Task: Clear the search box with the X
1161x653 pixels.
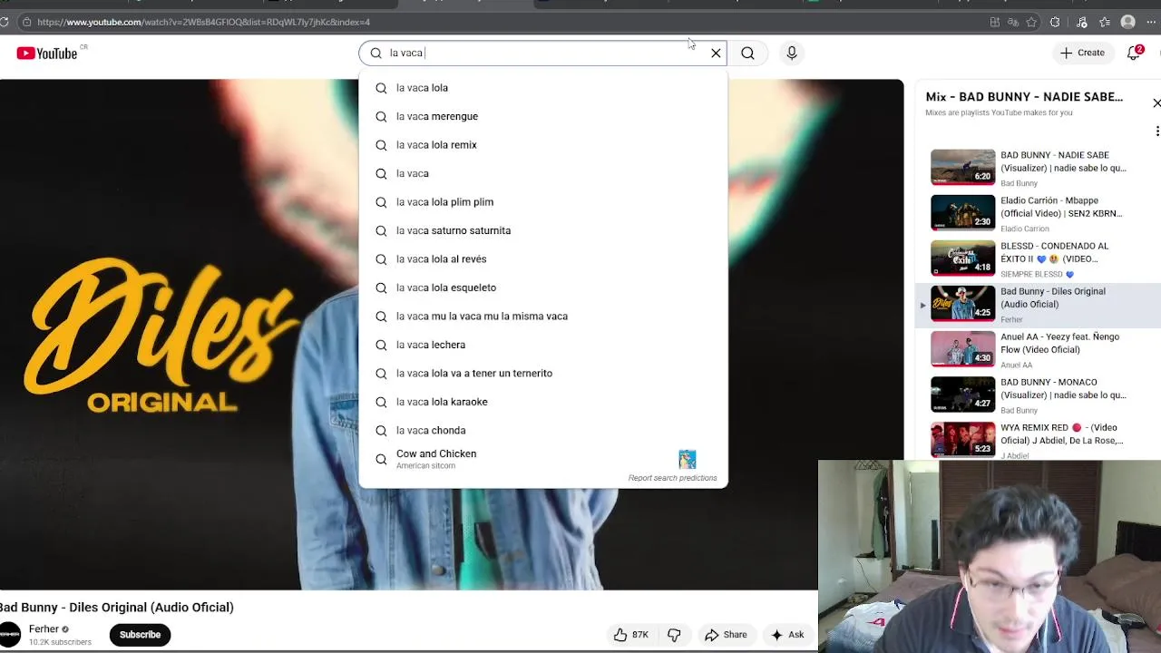Action: coord(716,54)
